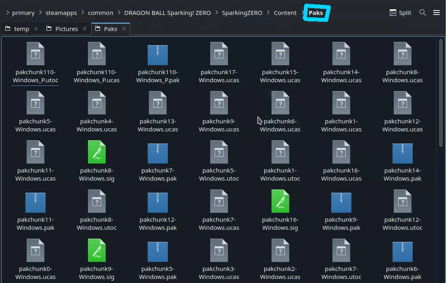Select pakchunk14-Windows.ucas file icon
Viewport: 447px width, 283px height.
(x=341, y=54)
